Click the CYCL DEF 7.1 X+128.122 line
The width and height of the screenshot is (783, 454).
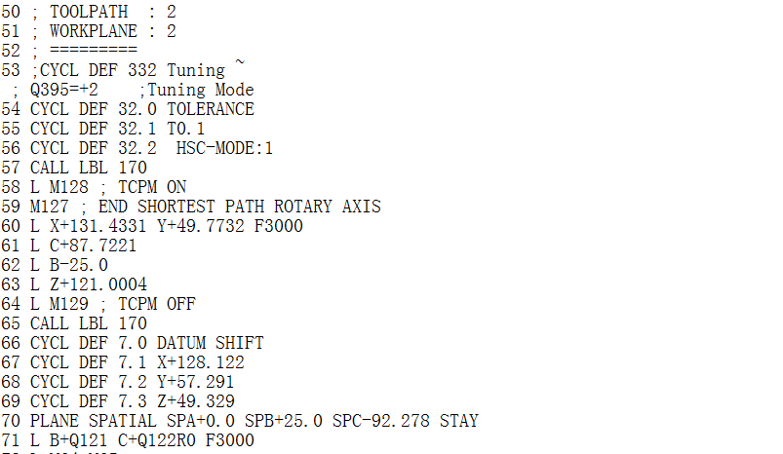(x=132, y=362)
